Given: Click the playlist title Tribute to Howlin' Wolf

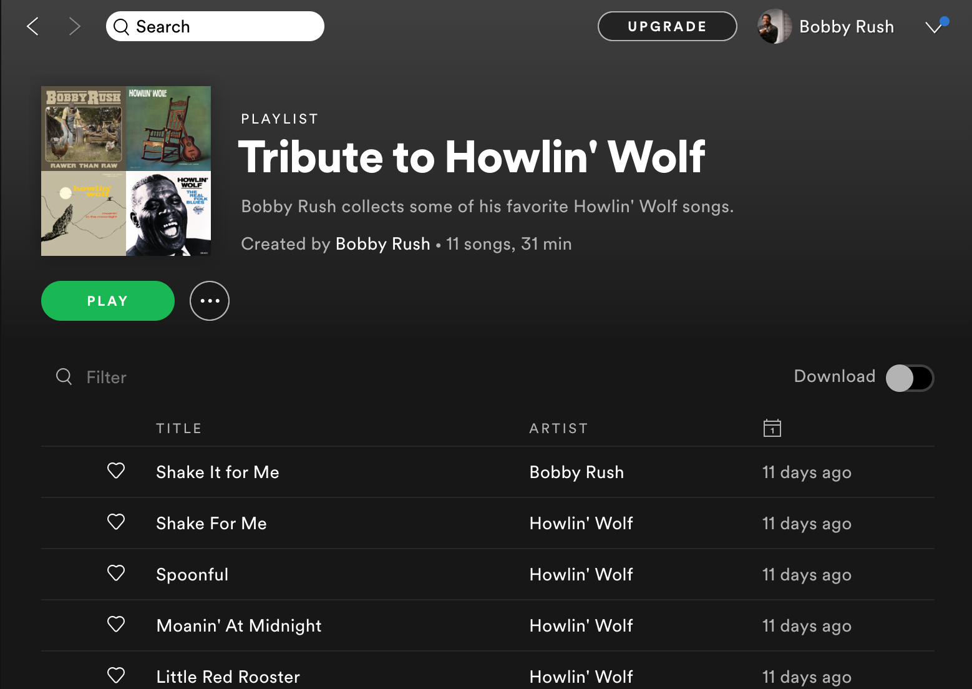Looking at the screenshot, I should tap(472, 157).
